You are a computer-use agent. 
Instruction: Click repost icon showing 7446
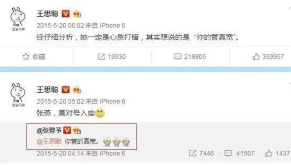tap(192, 153)
